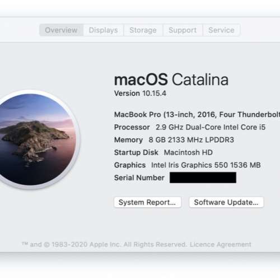Viewport: 280px width, 280px height.
Task: Click the macOS Catalina heading
Action: point(171,80)
